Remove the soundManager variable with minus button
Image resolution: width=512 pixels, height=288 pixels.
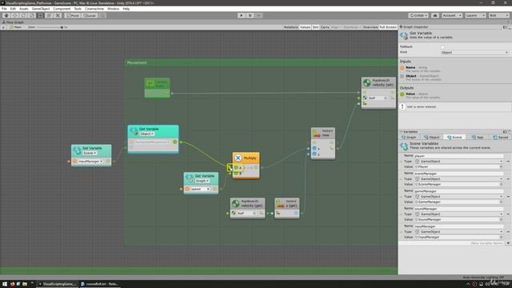pyautogui.click(x=508, y=214)
